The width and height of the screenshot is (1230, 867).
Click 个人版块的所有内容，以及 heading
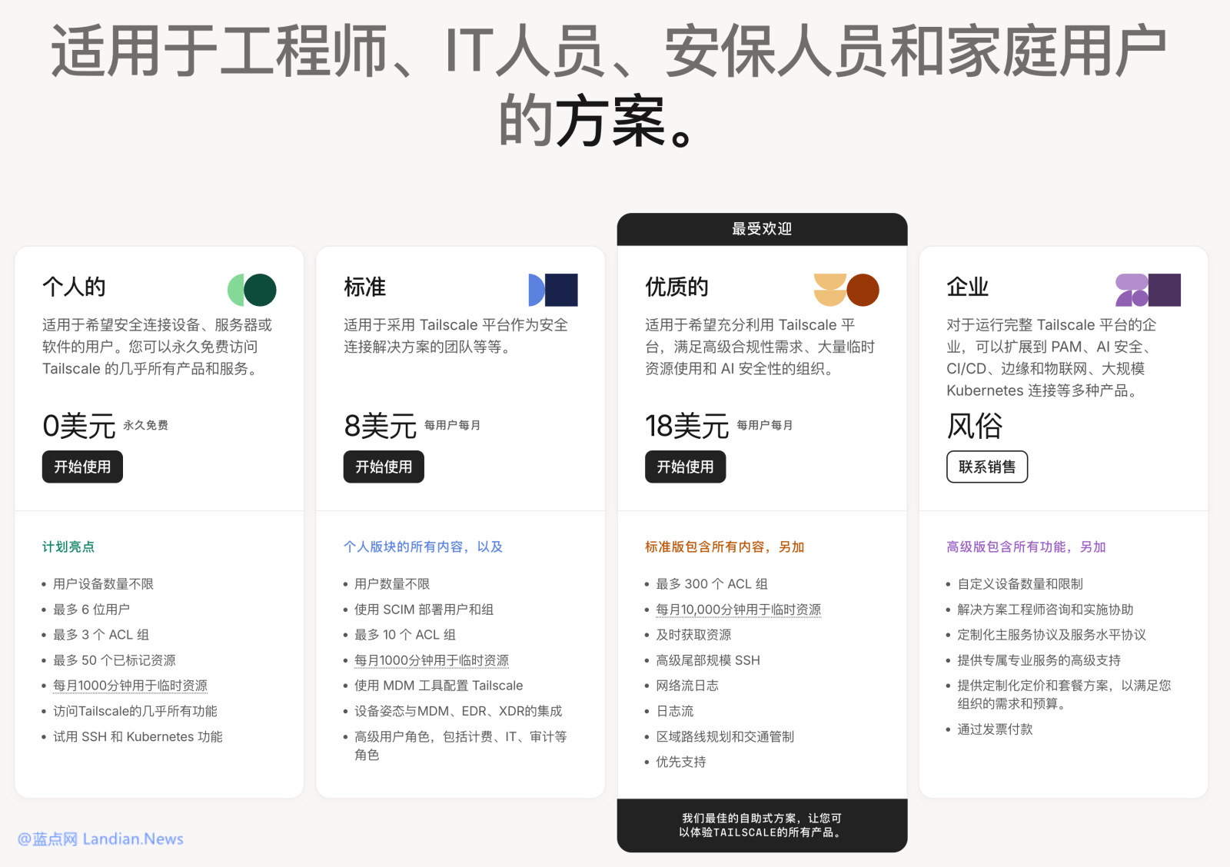click(423, 546)
